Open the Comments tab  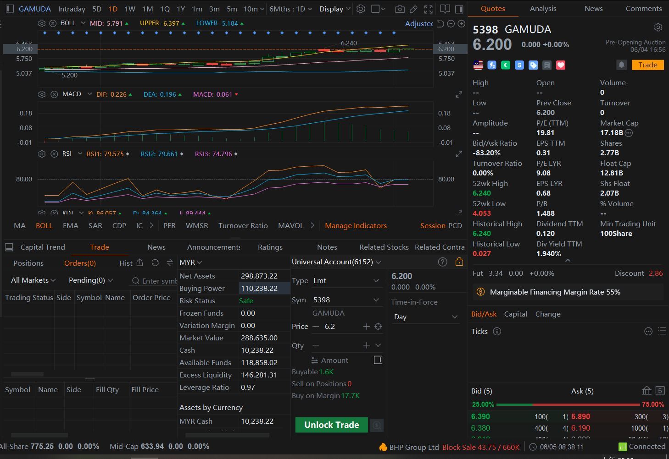[x=644, y=8]
